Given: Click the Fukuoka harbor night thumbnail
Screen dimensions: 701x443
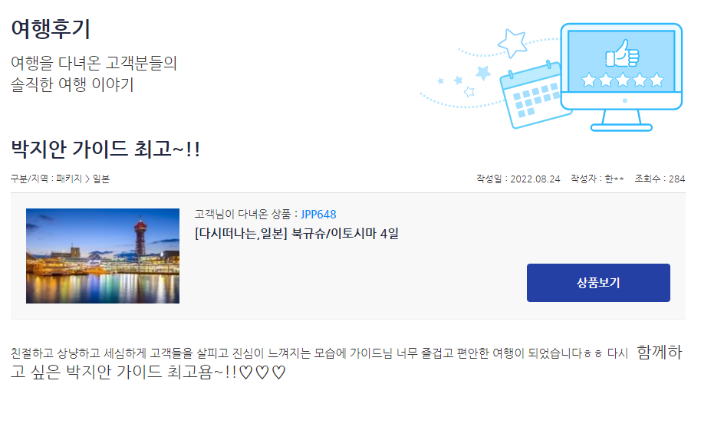Looking at the screenshot, I should (x=103, y=256).
